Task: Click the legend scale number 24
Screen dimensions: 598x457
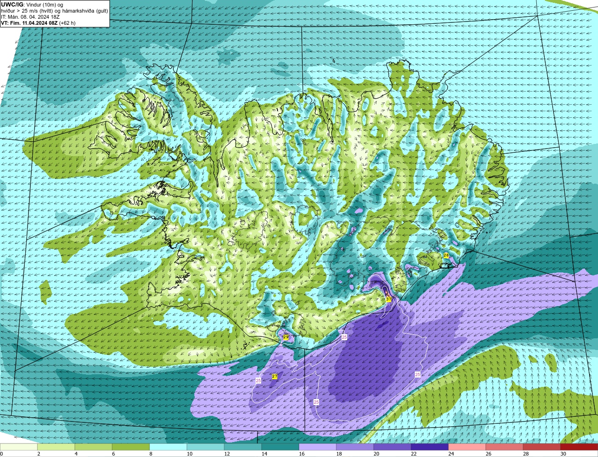Action: coord(451,454)
